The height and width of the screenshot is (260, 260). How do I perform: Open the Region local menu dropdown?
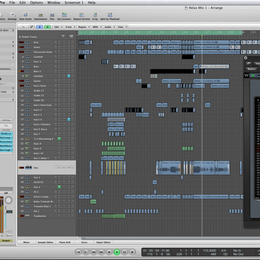pos(84,27)
